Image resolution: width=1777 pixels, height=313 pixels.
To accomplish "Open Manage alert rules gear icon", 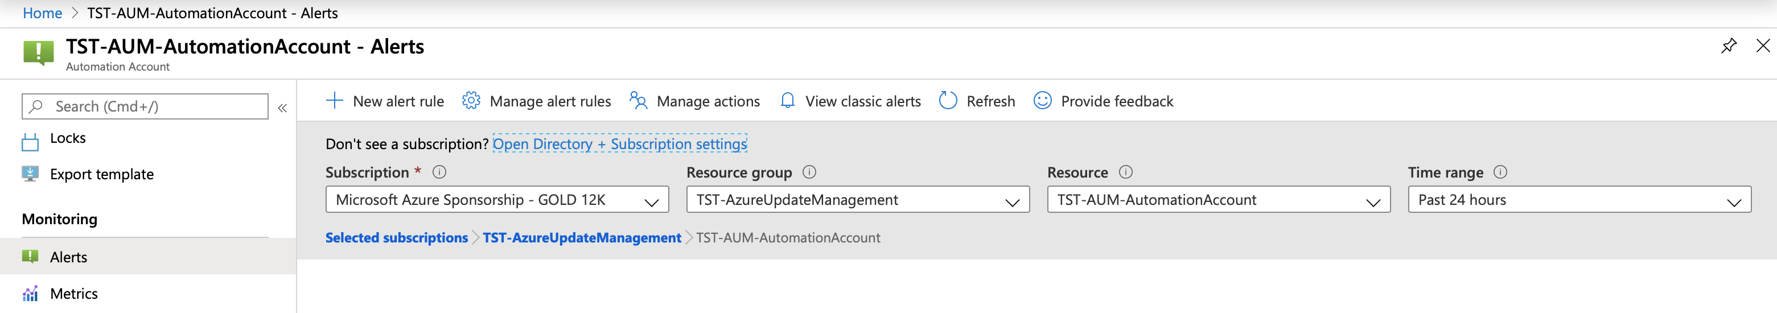I will click(471, 101).
